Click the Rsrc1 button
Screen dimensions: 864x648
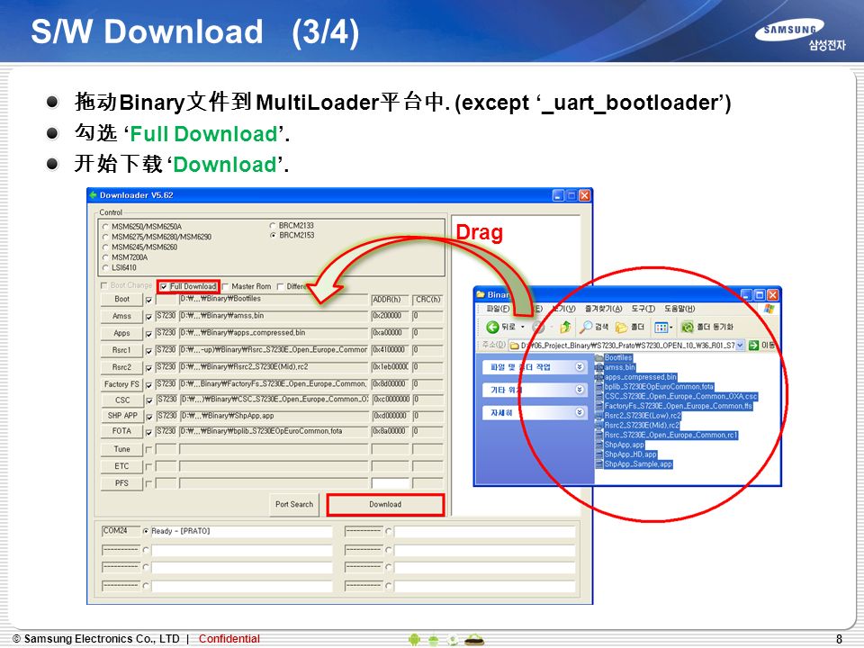tap(121, 350)
